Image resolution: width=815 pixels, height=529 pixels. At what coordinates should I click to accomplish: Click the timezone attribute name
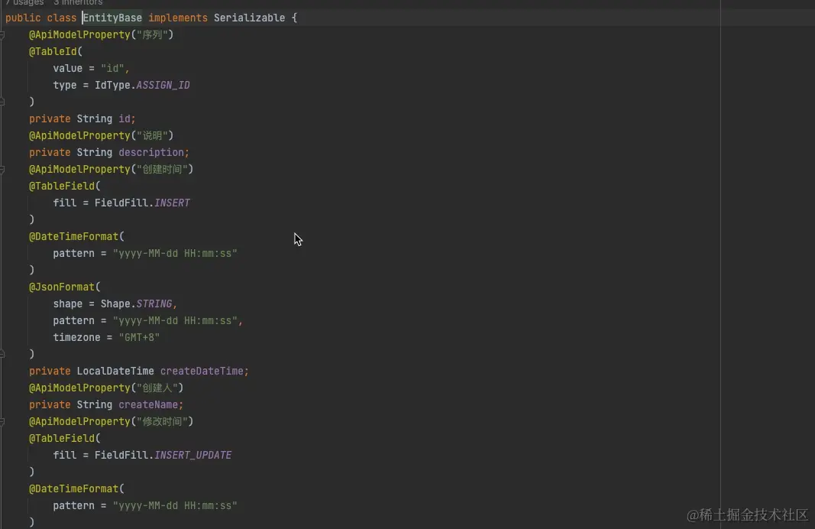(x=76, y=338)
